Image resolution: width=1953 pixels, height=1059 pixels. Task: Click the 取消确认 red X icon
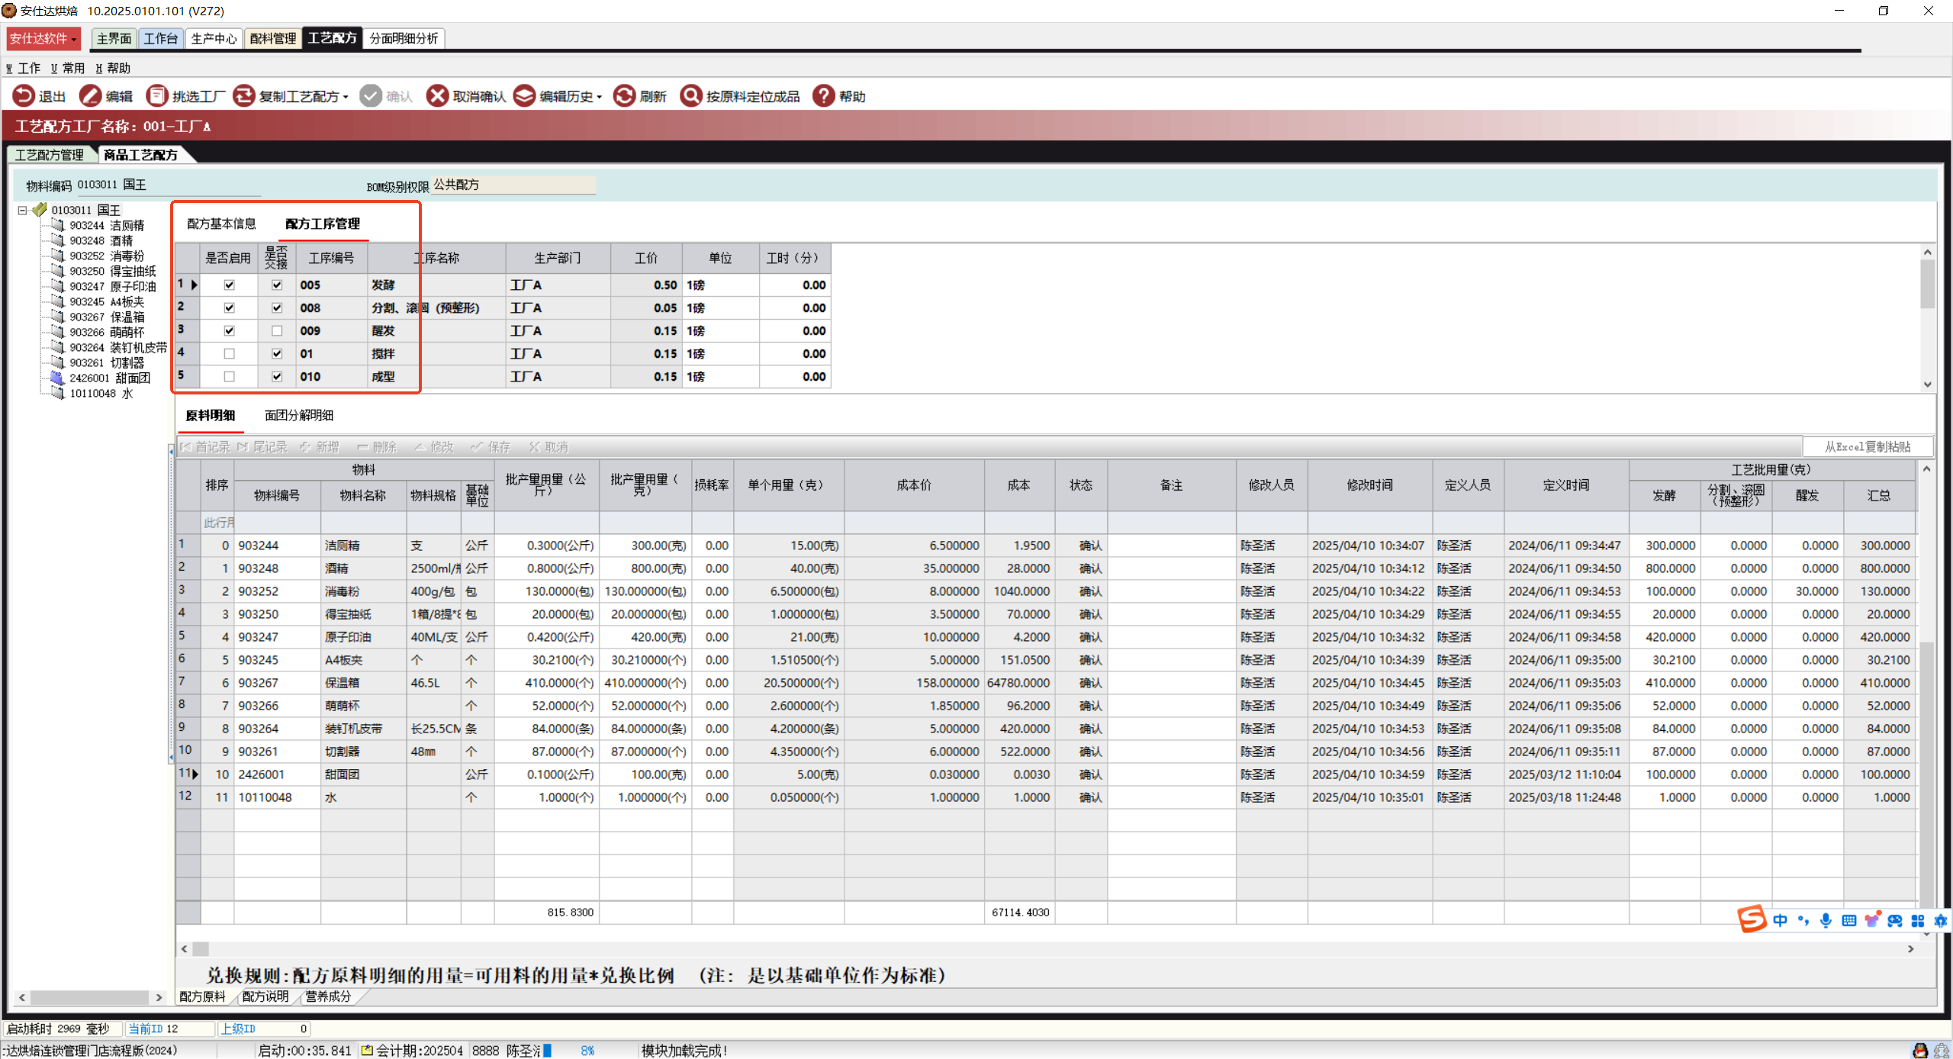437,96
